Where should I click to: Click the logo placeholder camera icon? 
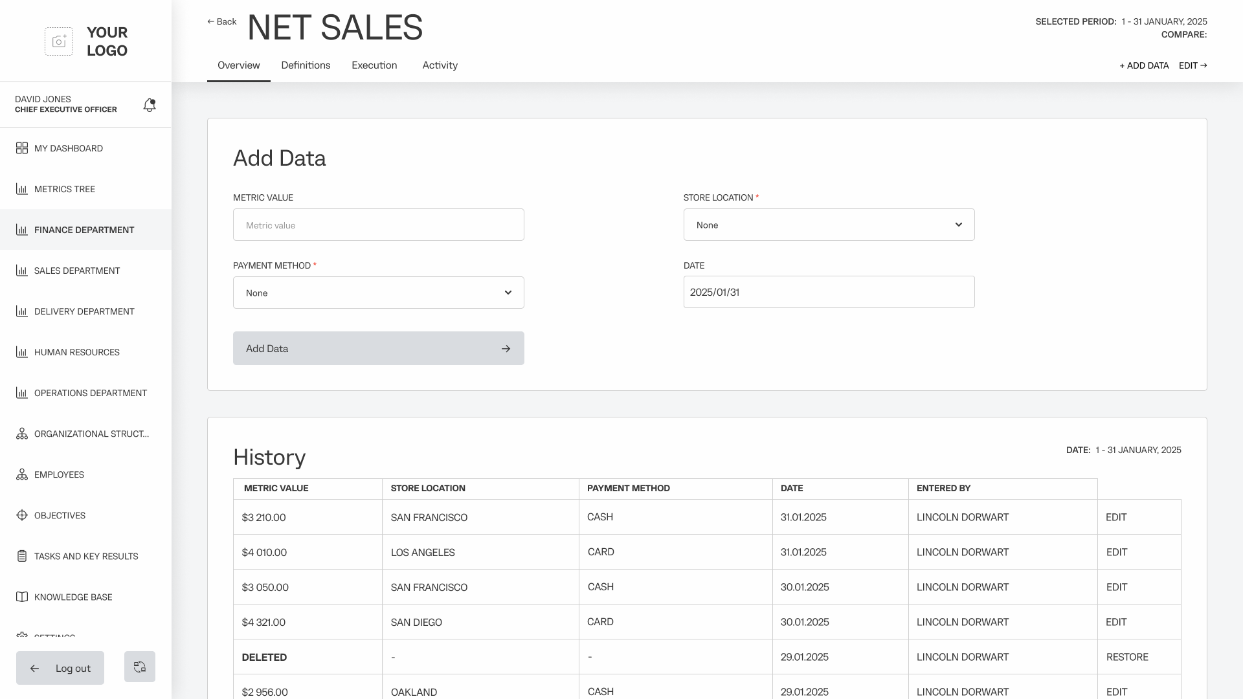point(59,41)
